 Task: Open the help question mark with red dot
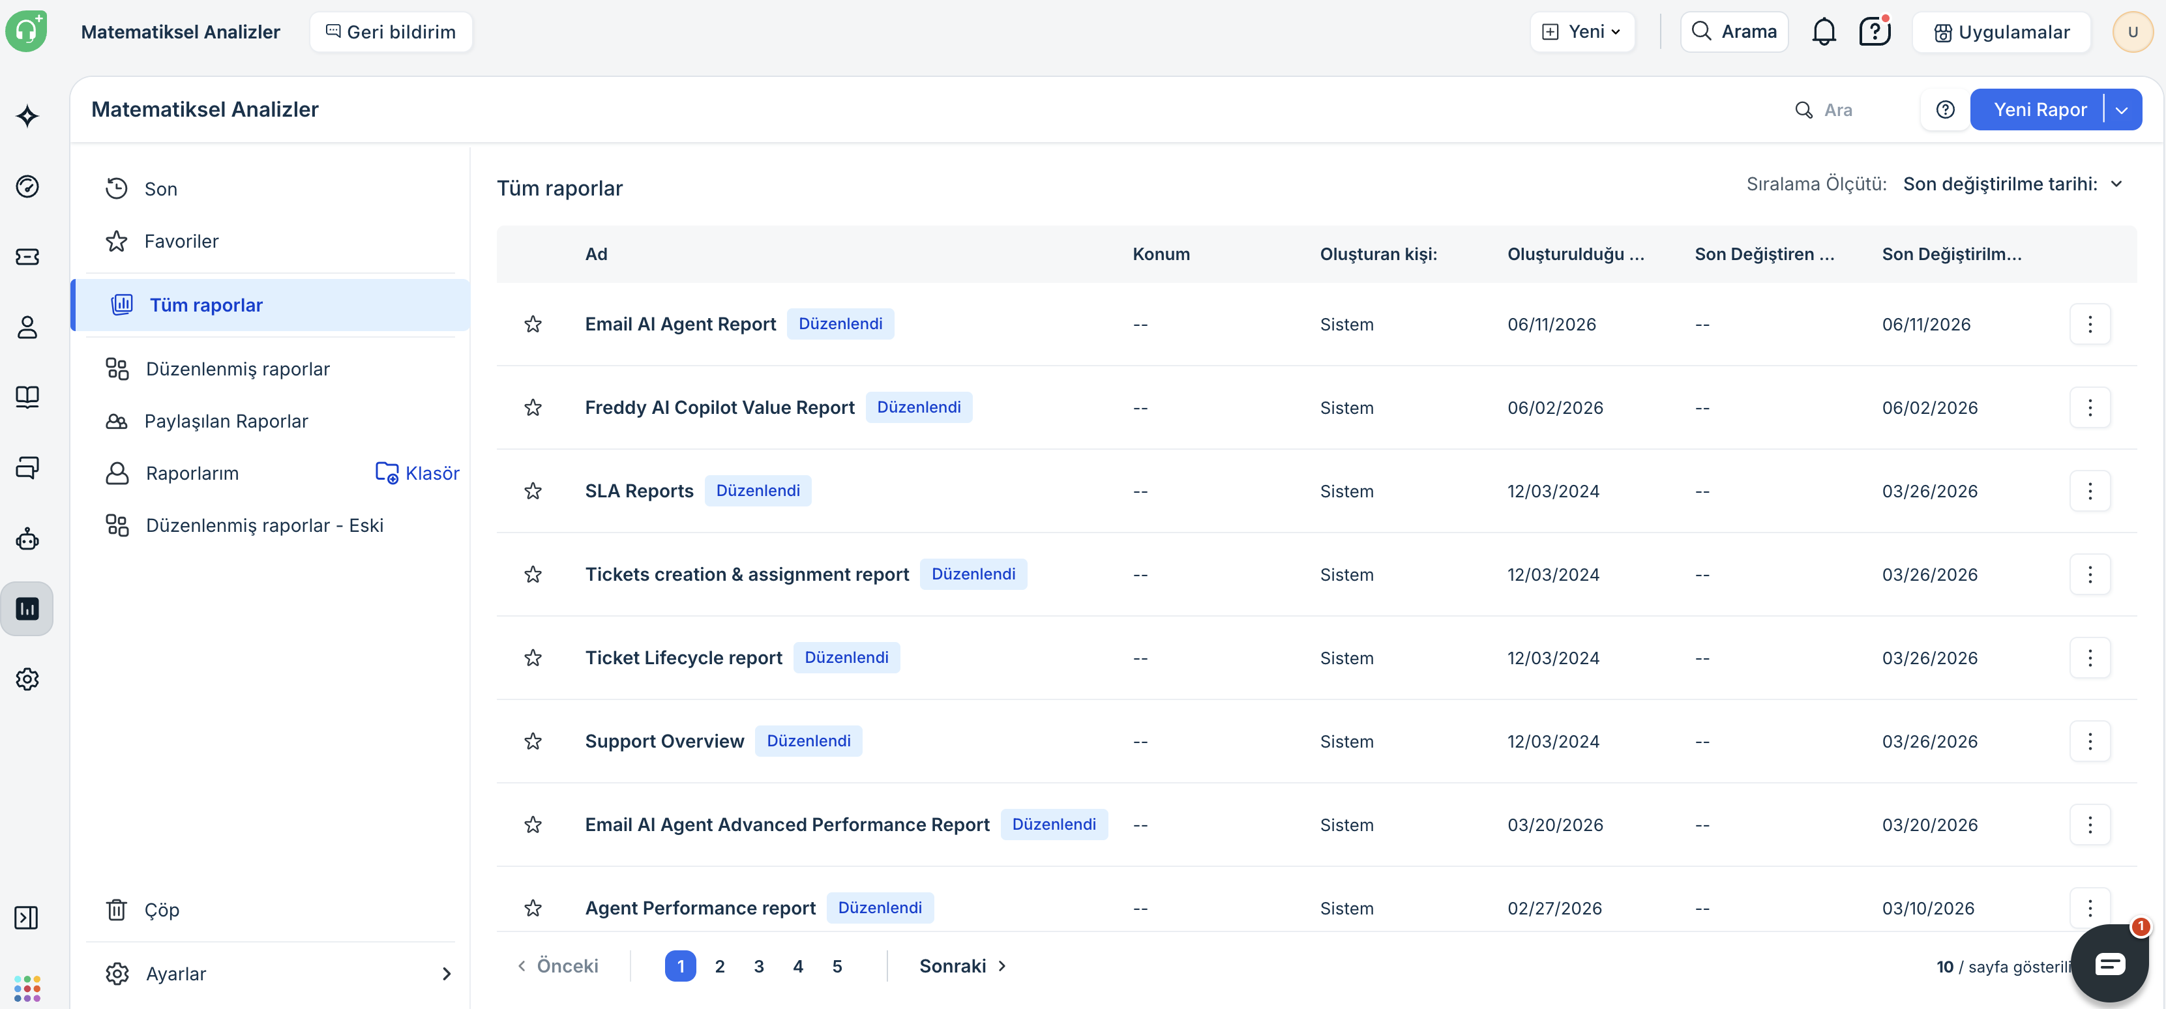coord(1875,32)
